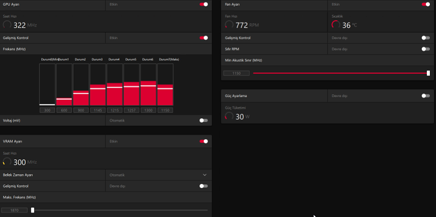Disable the VRAM Ayarı toggle
The height and width of the screenshot is (217, 436).
(x=204, y=141)
